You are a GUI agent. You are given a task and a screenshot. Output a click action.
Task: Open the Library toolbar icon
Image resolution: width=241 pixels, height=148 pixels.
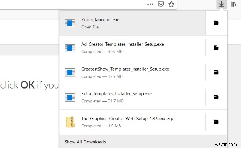point(234,5)
